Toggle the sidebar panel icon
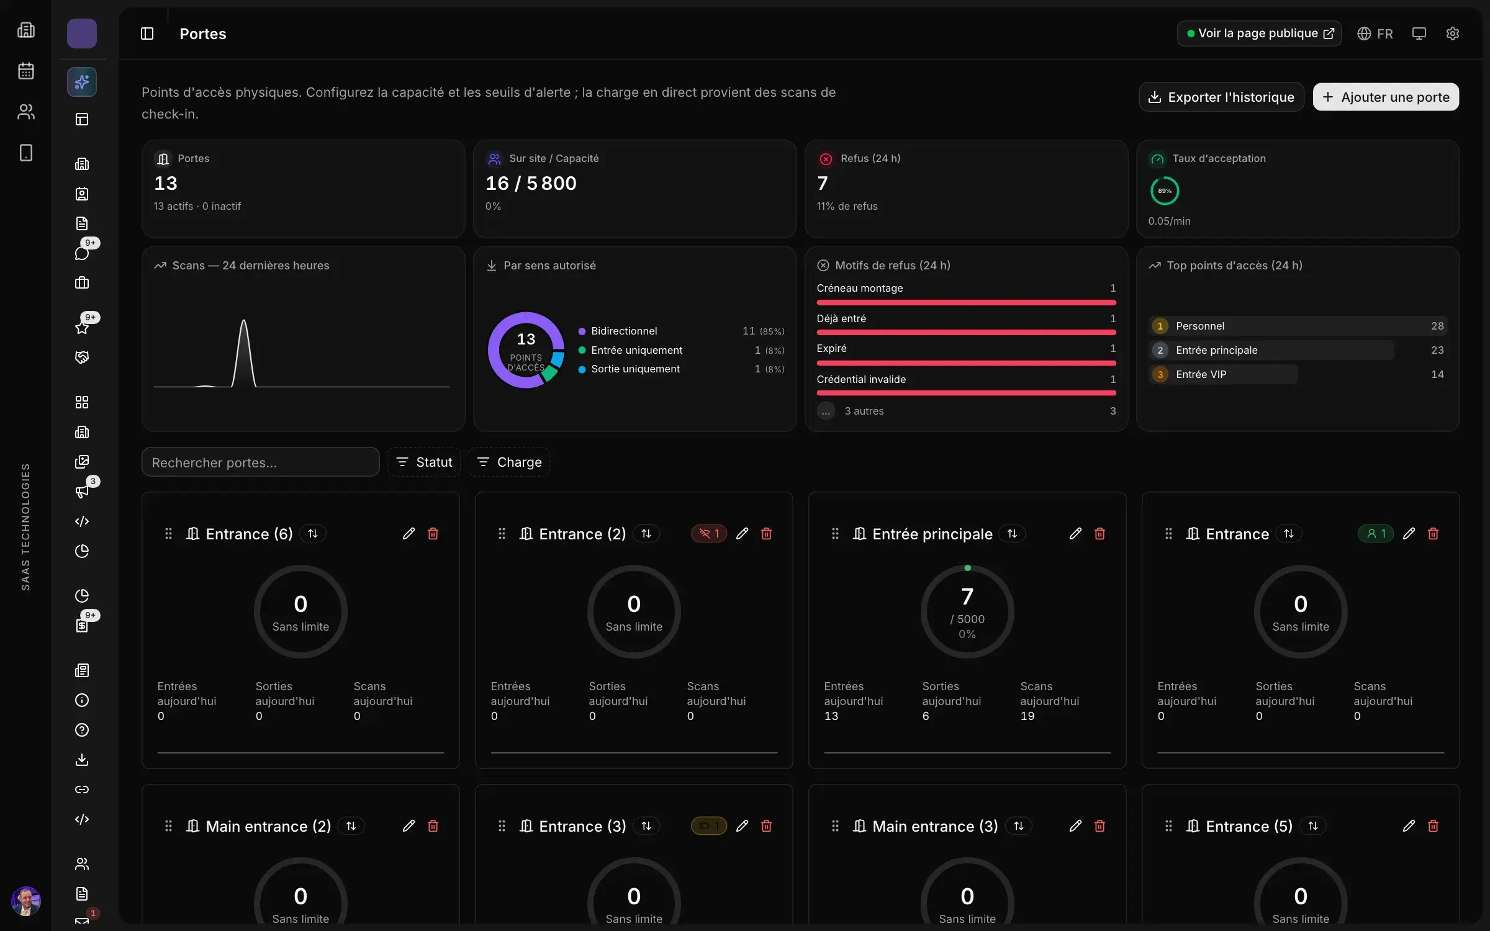Image resolution: width=1490 pixels, height=931 pixels. click(x=147, y=34)
